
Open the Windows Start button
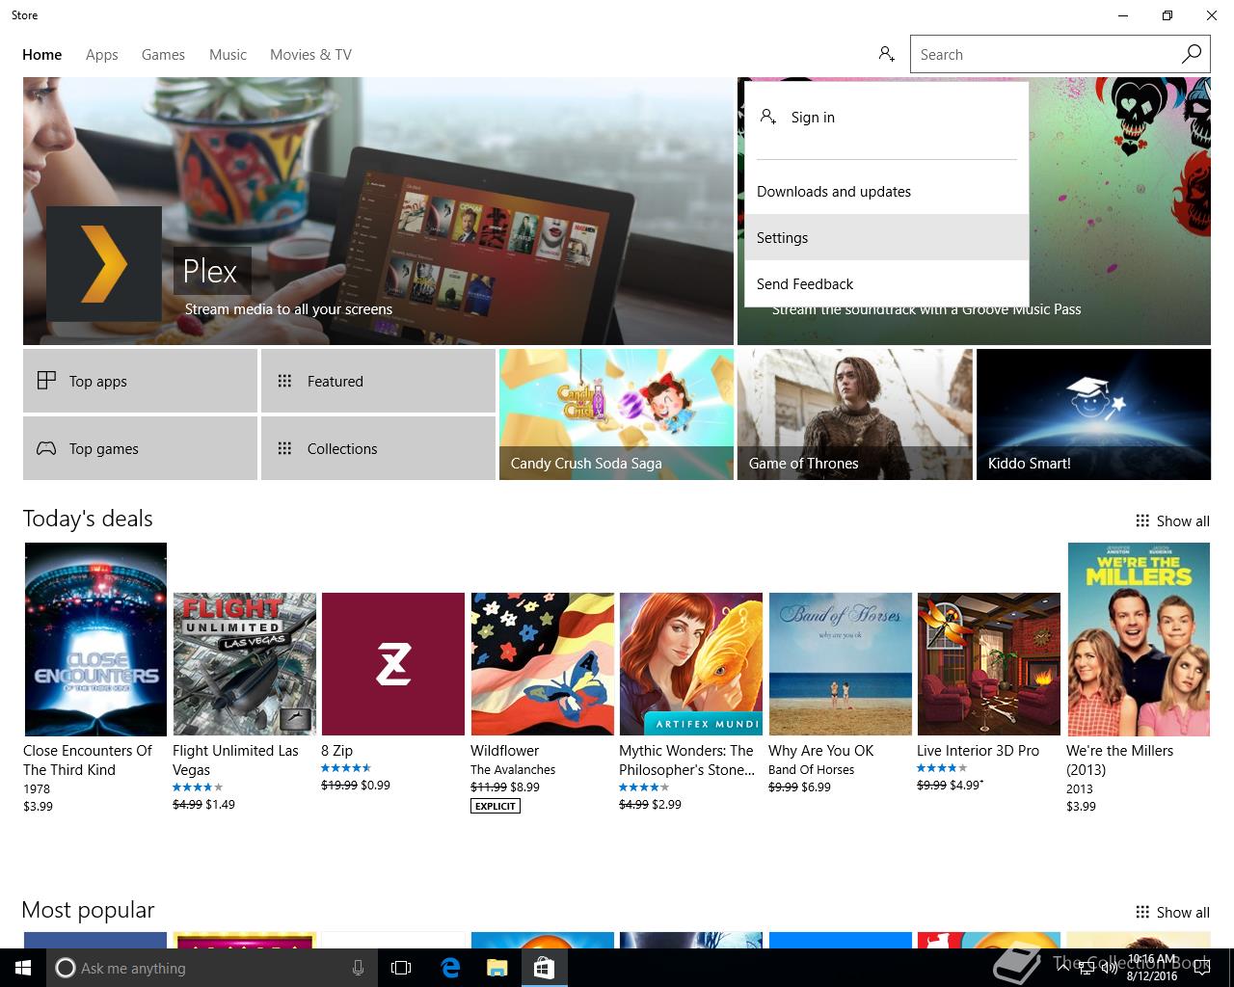[23, 968]
